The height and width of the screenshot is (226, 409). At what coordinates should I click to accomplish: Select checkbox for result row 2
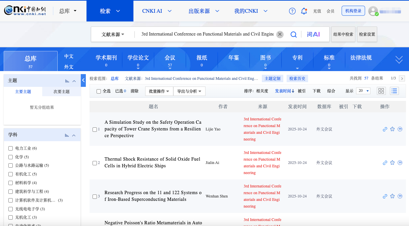(x=95, y=163)
